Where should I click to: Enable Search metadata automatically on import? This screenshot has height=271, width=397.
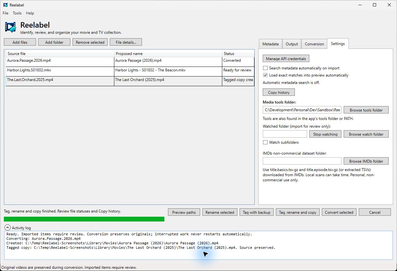click(x=265, y=68)
